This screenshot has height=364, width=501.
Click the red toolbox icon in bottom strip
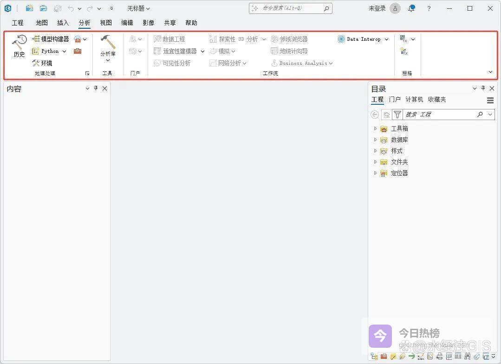384,356
